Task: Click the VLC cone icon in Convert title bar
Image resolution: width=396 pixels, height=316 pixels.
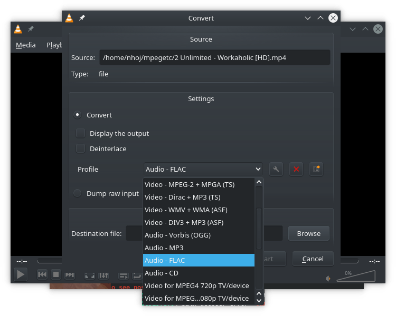Action: 69,18
